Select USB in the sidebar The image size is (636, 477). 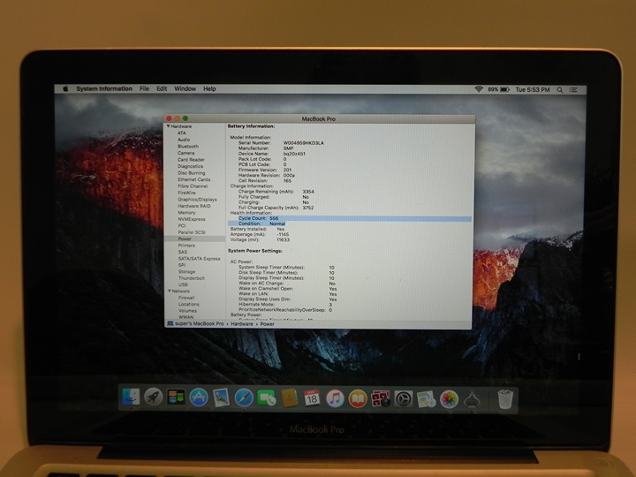coord(183,284)
